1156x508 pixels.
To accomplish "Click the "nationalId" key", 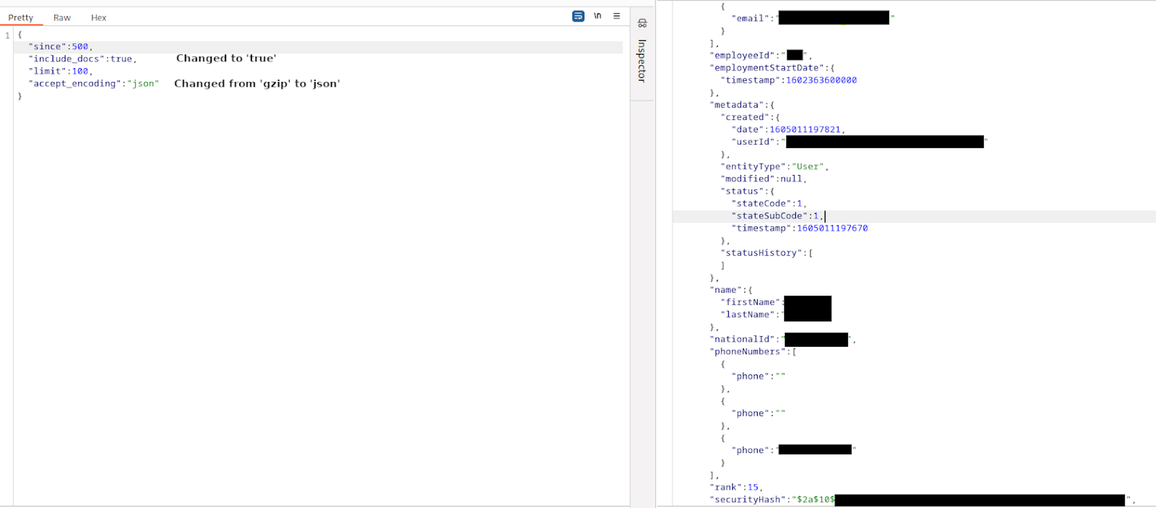I will coord(743,339).
